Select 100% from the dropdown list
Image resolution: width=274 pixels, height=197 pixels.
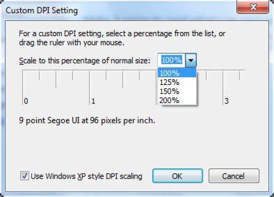pyautogui.click(x=177, y=73)
